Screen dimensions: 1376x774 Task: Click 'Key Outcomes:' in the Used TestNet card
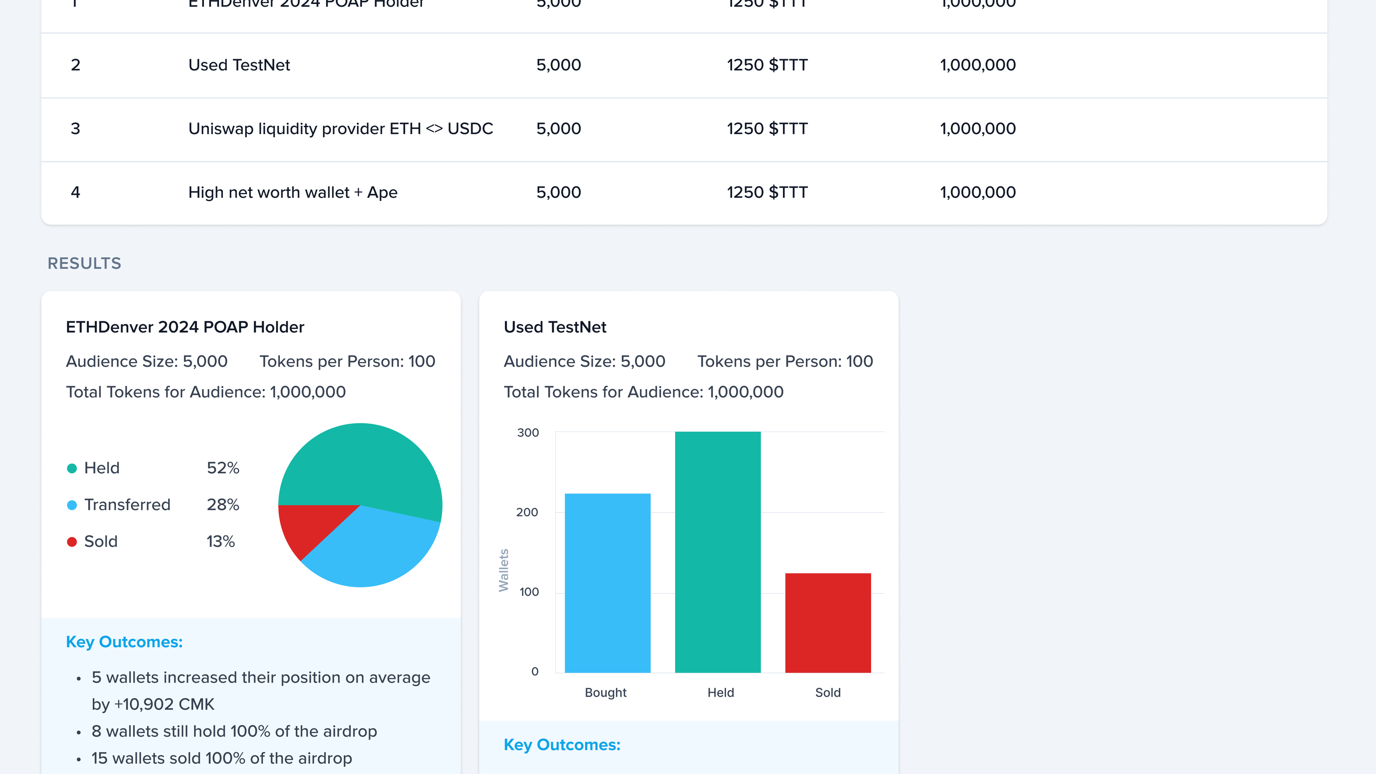(562, 745)
